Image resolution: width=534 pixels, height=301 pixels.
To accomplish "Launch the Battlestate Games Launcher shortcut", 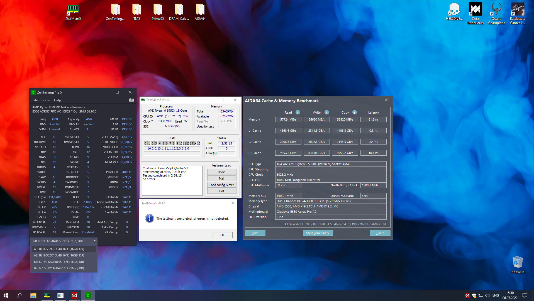I will click(518, 14).
